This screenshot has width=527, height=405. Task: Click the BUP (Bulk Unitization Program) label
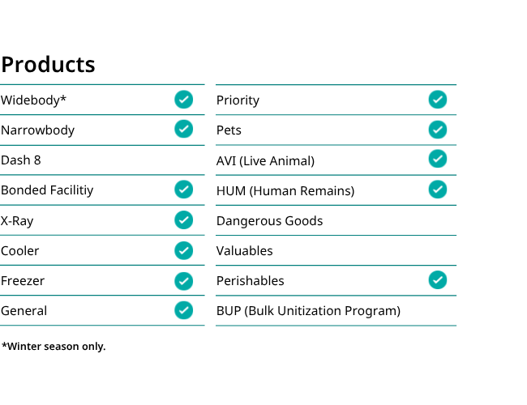[308, 311]
